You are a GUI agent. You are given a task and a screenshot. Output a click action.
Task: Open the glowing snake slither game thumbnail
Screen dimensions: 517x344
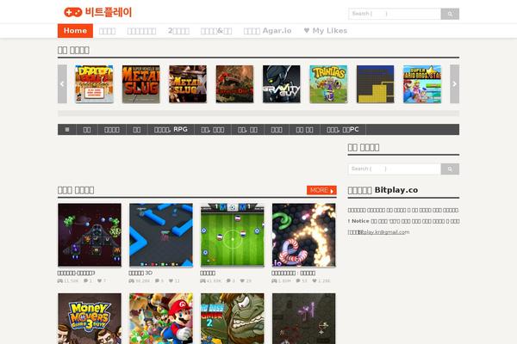[303, 235]
